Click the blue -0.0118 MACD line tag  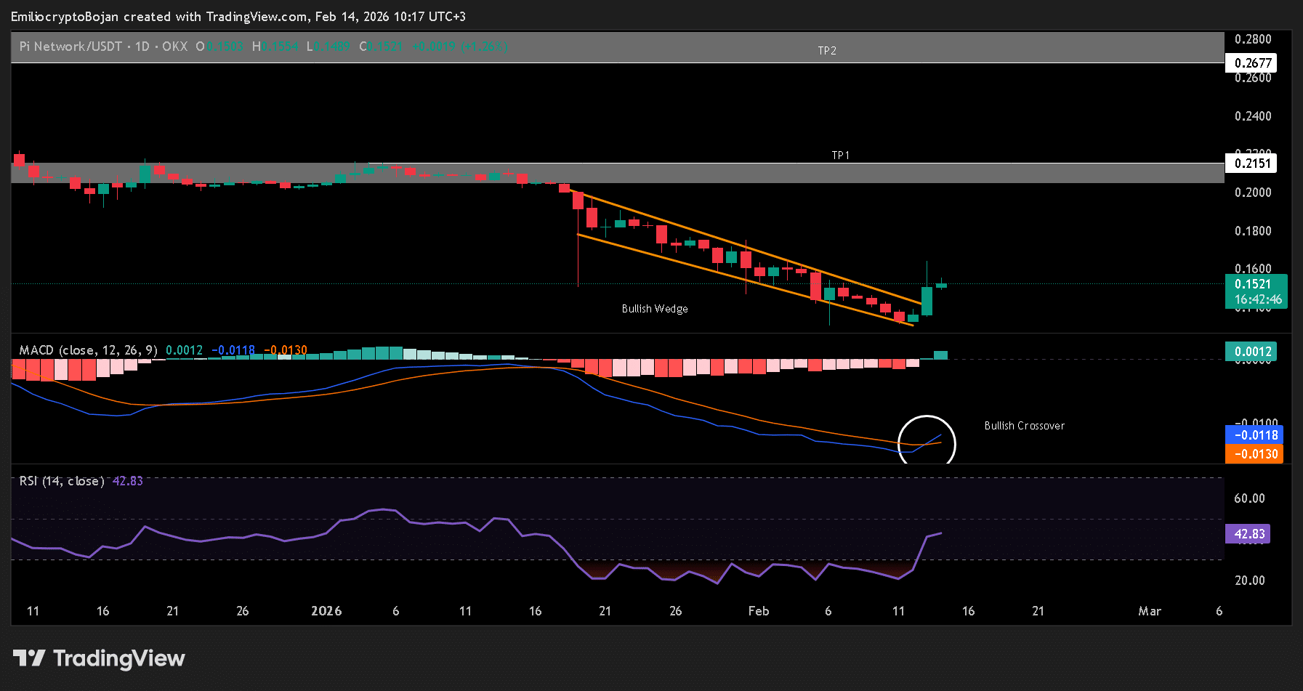point(1254,435)
